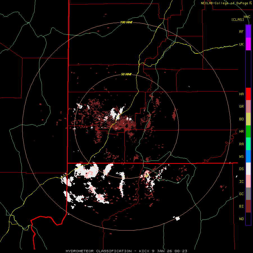253x253 pixels.
Task: Click the ND legend label
Action: click(241, 219)
